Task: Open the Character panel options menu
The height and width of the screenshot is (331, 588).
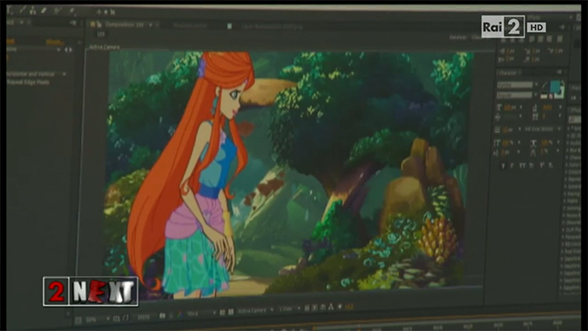Action: coord(559,72)
